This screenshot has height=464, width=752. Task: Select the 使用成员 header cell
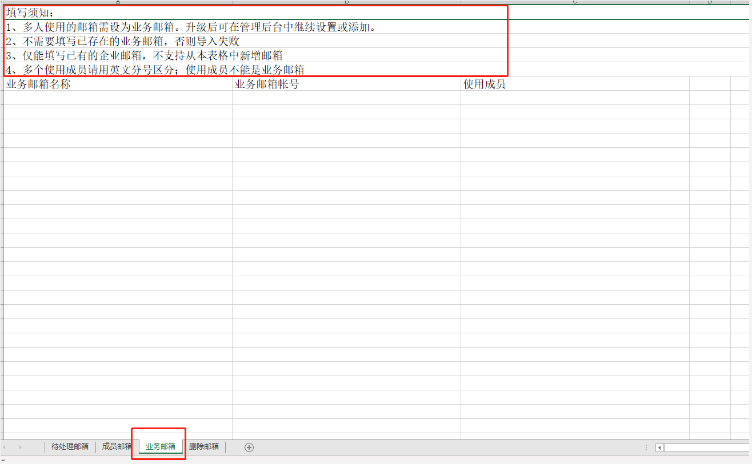tap(575, 84)
